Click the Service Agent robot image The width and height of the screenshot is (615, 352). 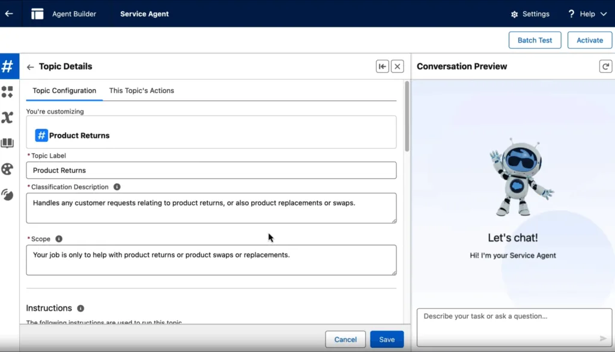coord(521,177)
